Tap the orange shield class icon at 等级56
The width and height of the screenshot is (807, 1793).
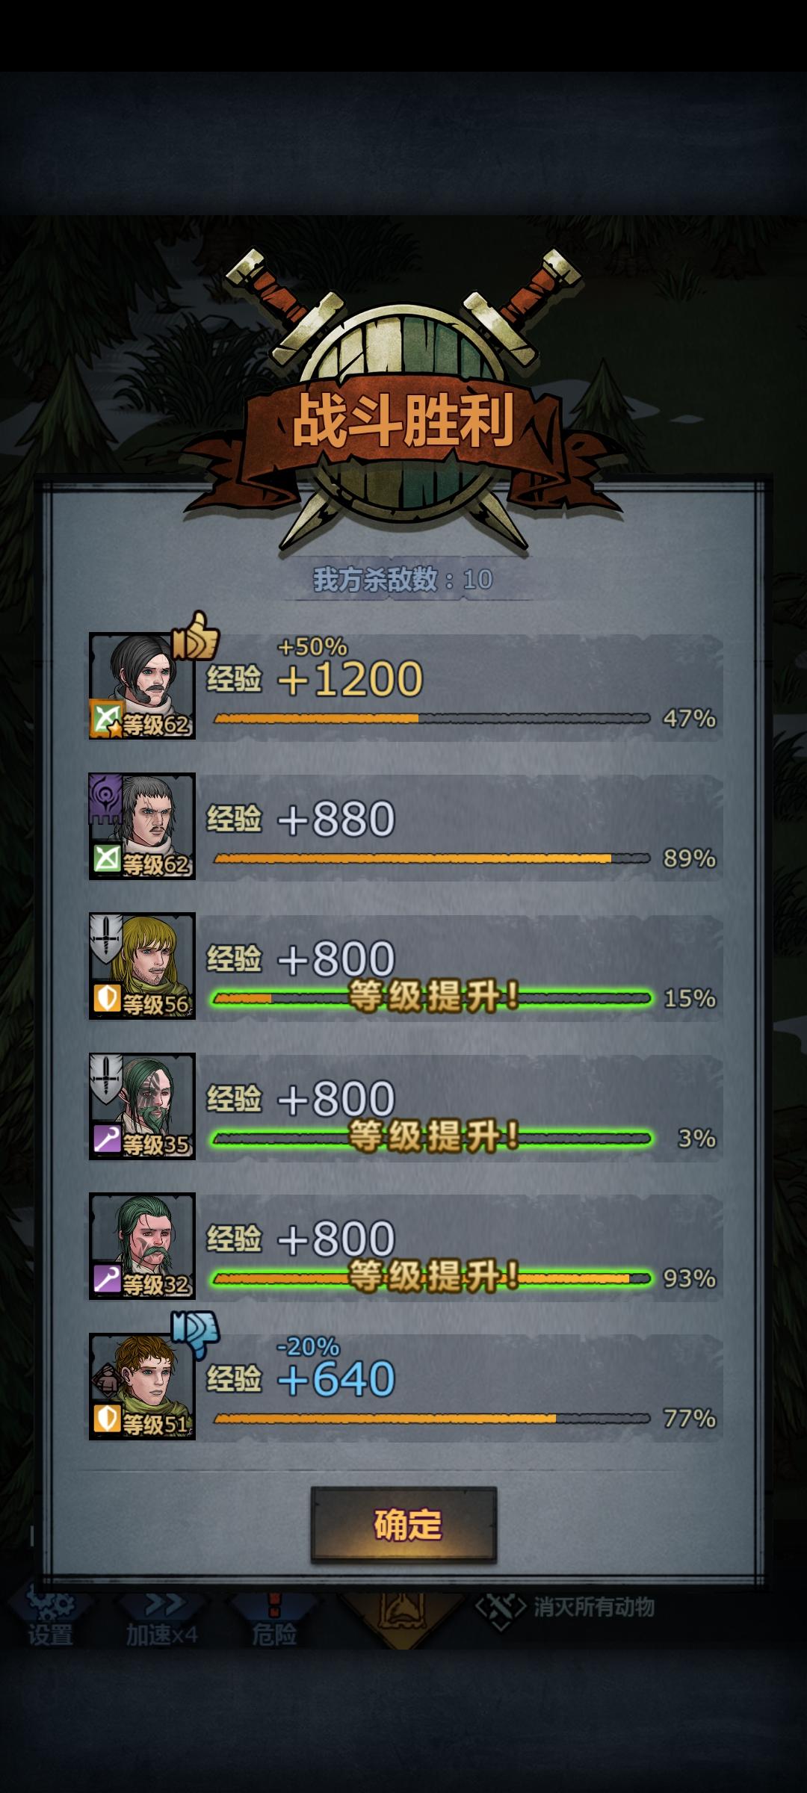[107, 998]
